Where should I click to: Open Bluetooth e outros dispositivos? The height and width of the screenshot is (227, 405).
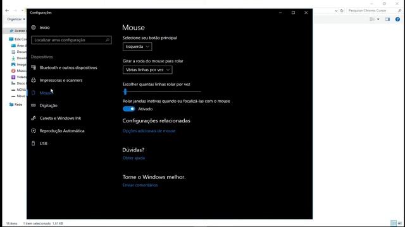pos(68,67)
